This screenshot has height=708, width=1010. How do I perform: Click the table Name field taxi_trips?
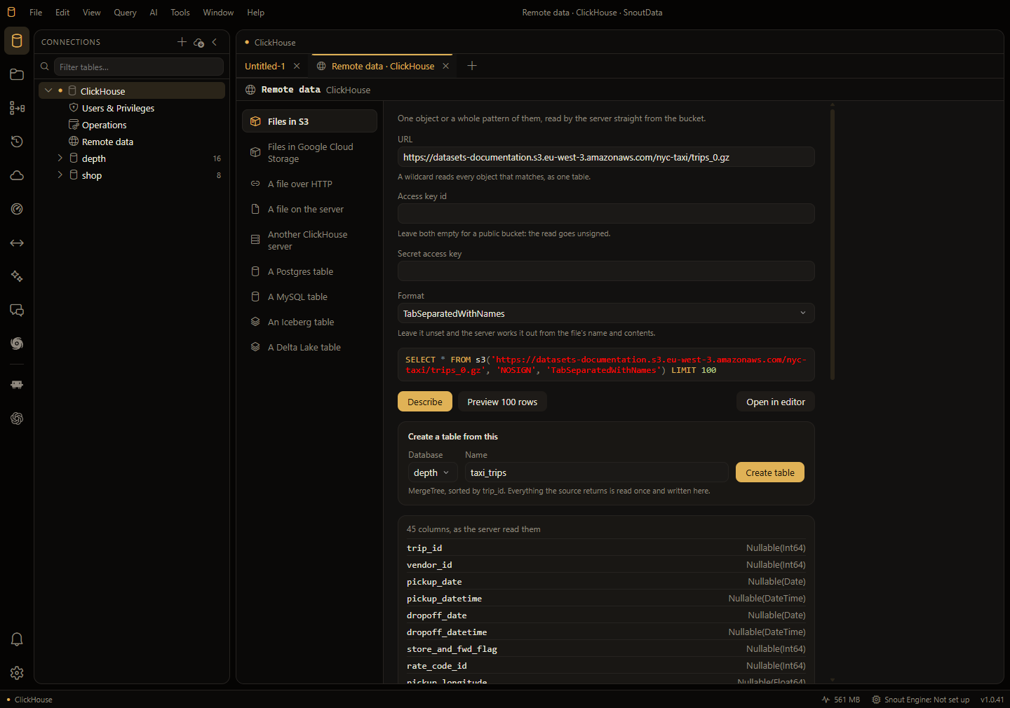[596, 472]
